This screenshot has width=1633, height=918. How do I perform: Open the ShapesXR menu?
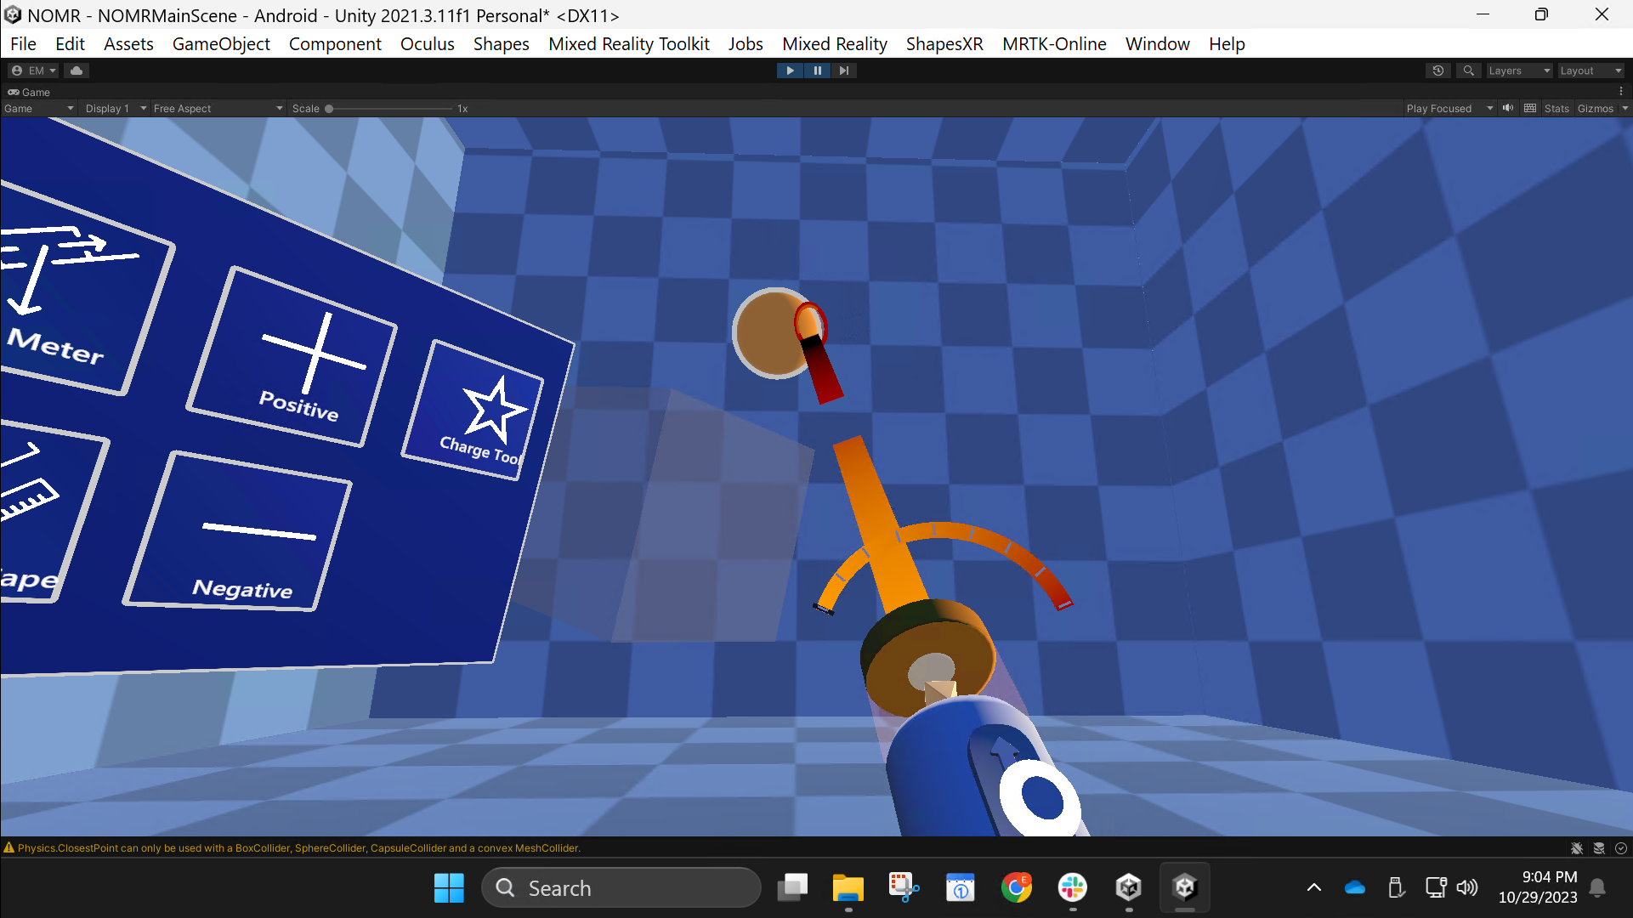944,43
